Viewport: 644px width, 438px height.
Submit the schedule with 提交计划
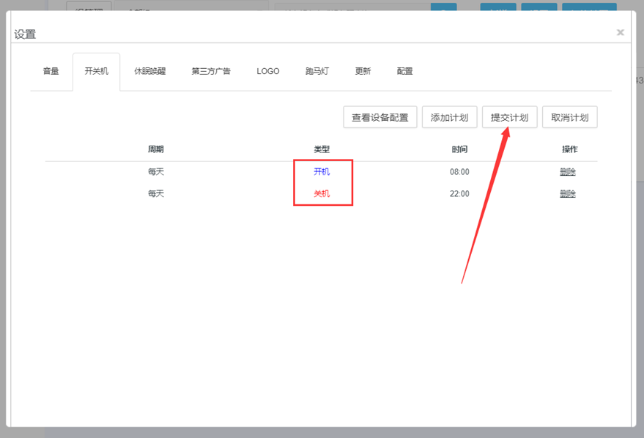509,117
